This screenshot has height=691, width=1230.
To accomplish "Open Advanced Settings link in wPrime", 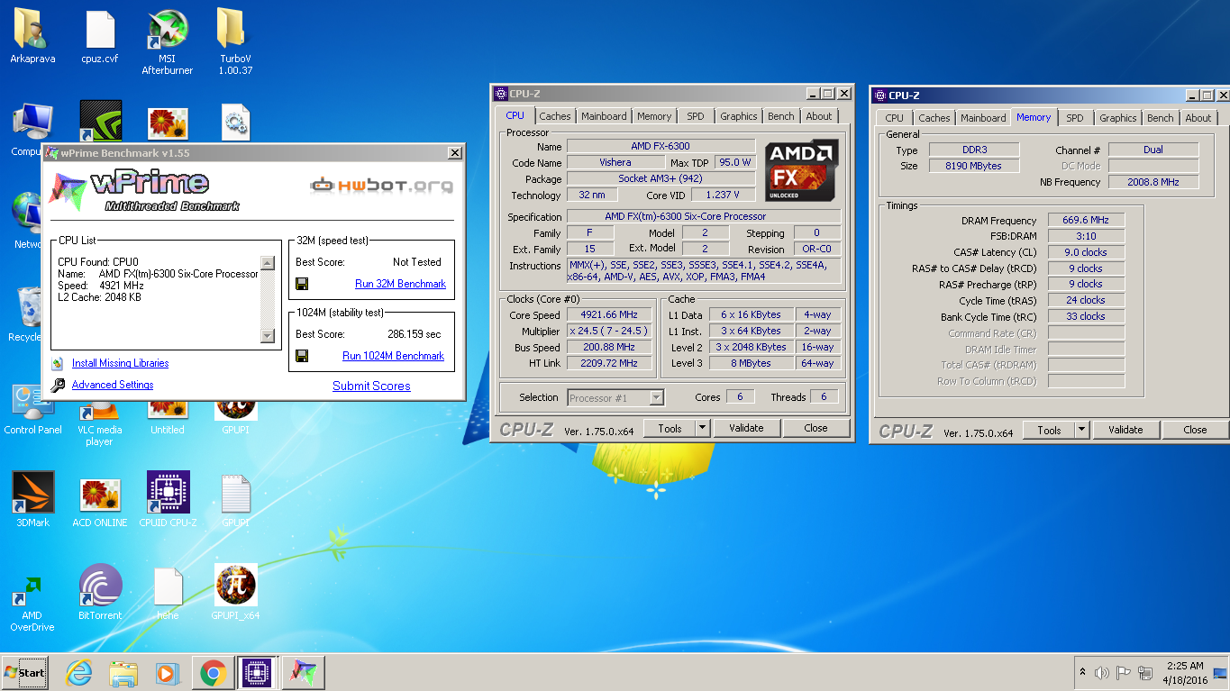I will coord(113,385).
